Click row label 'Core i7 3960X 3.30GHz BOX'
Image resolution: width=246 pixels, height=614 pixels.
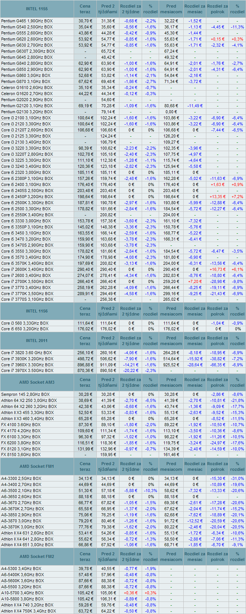[x=27, y=365]
